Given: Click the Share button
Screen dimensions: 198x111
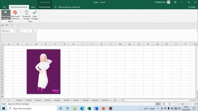Looking at the screenshot, I should (192, 7).
